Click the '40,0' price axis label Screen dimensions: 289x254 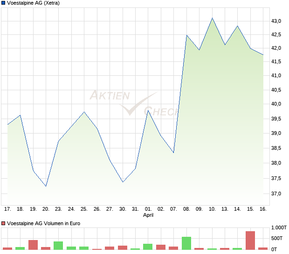(276, 104)
